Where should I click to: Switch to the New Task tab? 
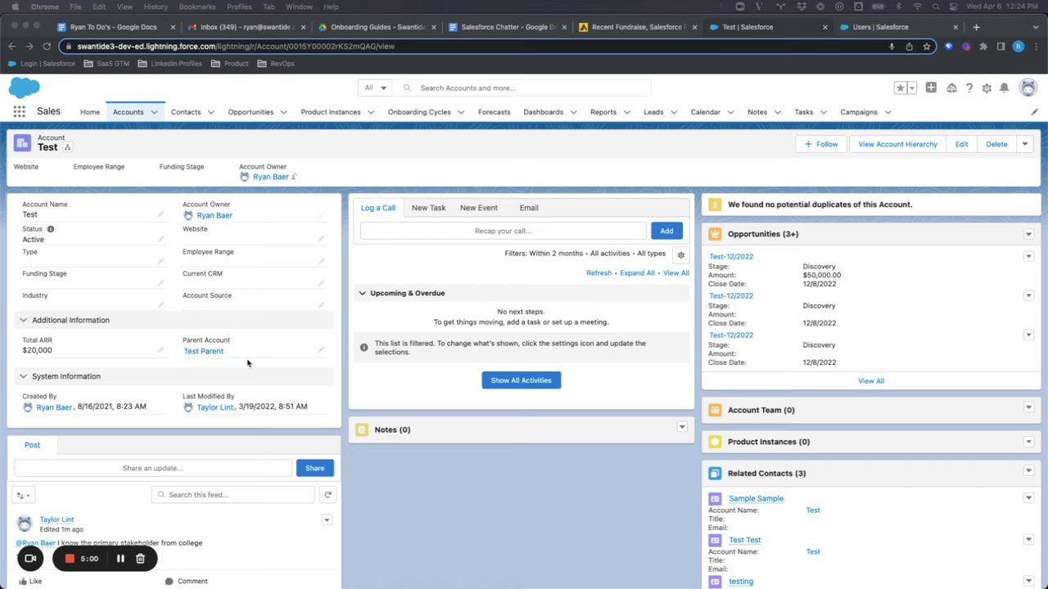[428, 208]
